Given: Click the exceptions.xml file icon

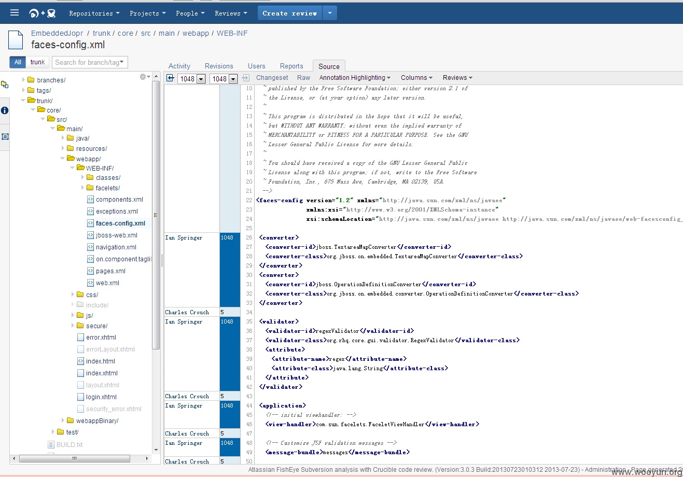Looking at the screenshot, I should point(90,211).
